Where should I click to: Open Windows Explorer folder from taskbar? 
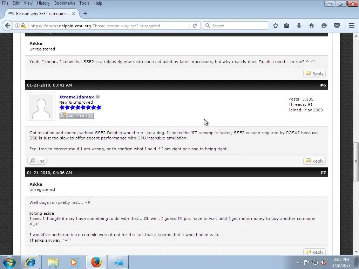click(53, 262)
